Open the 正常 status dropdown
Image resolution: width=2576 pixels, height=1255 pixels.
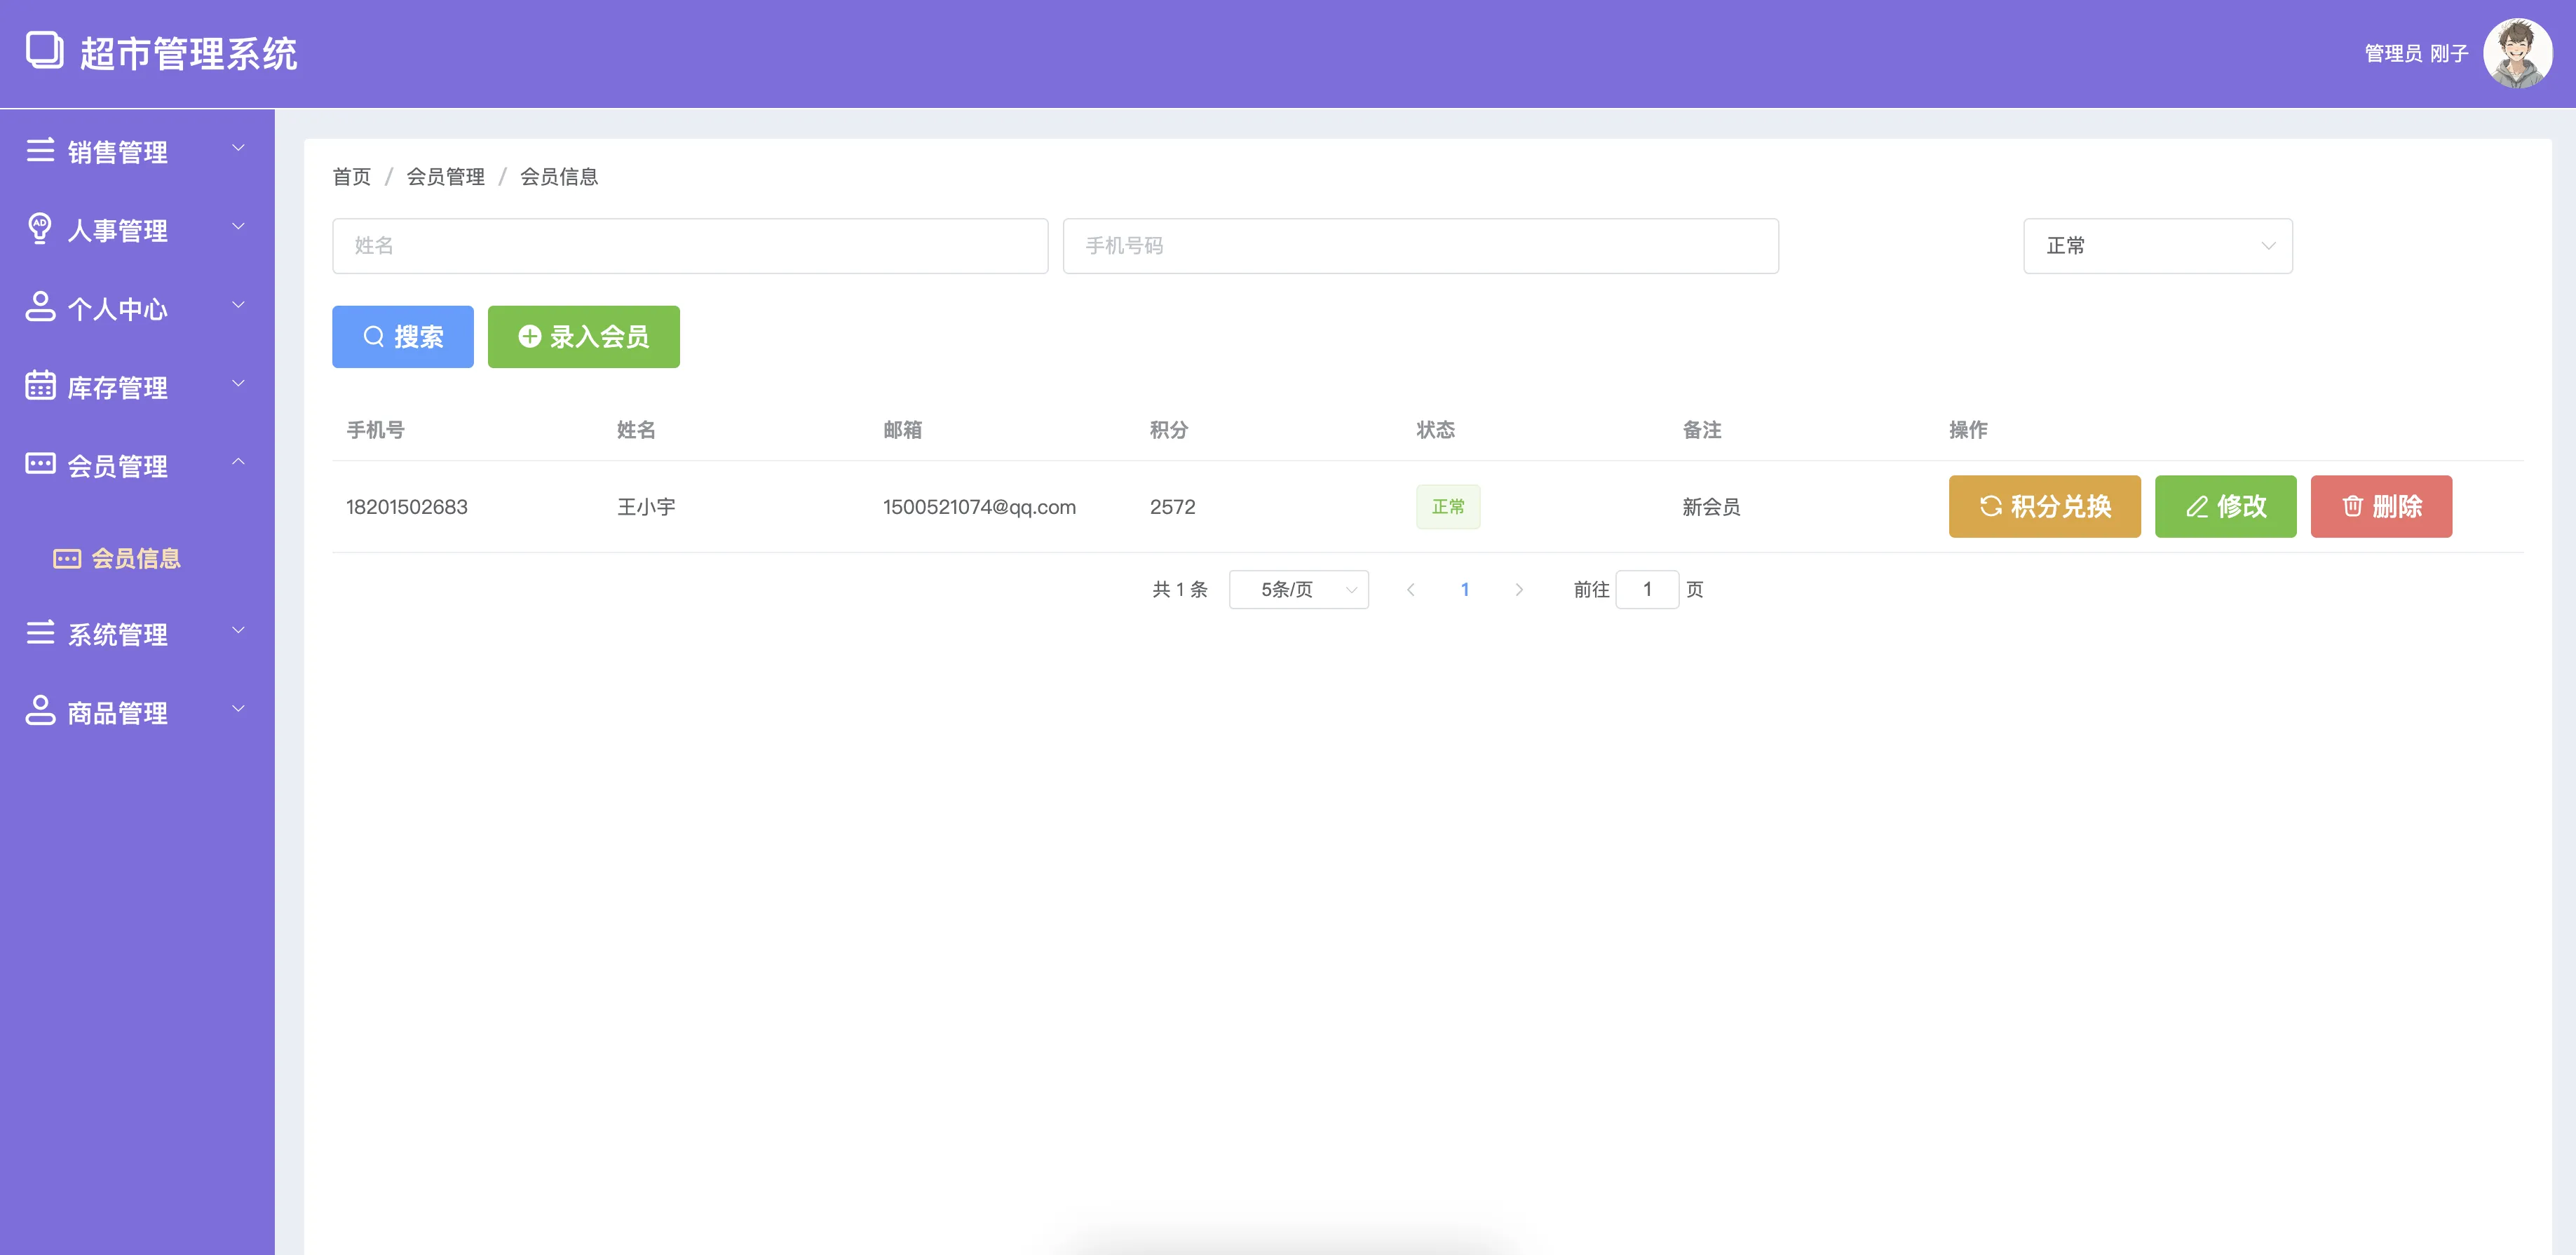pyautogui.click(x=2157, y=246)
